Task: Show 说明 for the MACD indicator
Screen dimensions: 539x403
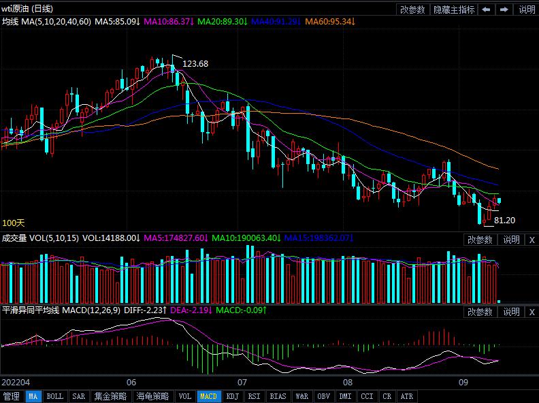Action: point(511,312)
